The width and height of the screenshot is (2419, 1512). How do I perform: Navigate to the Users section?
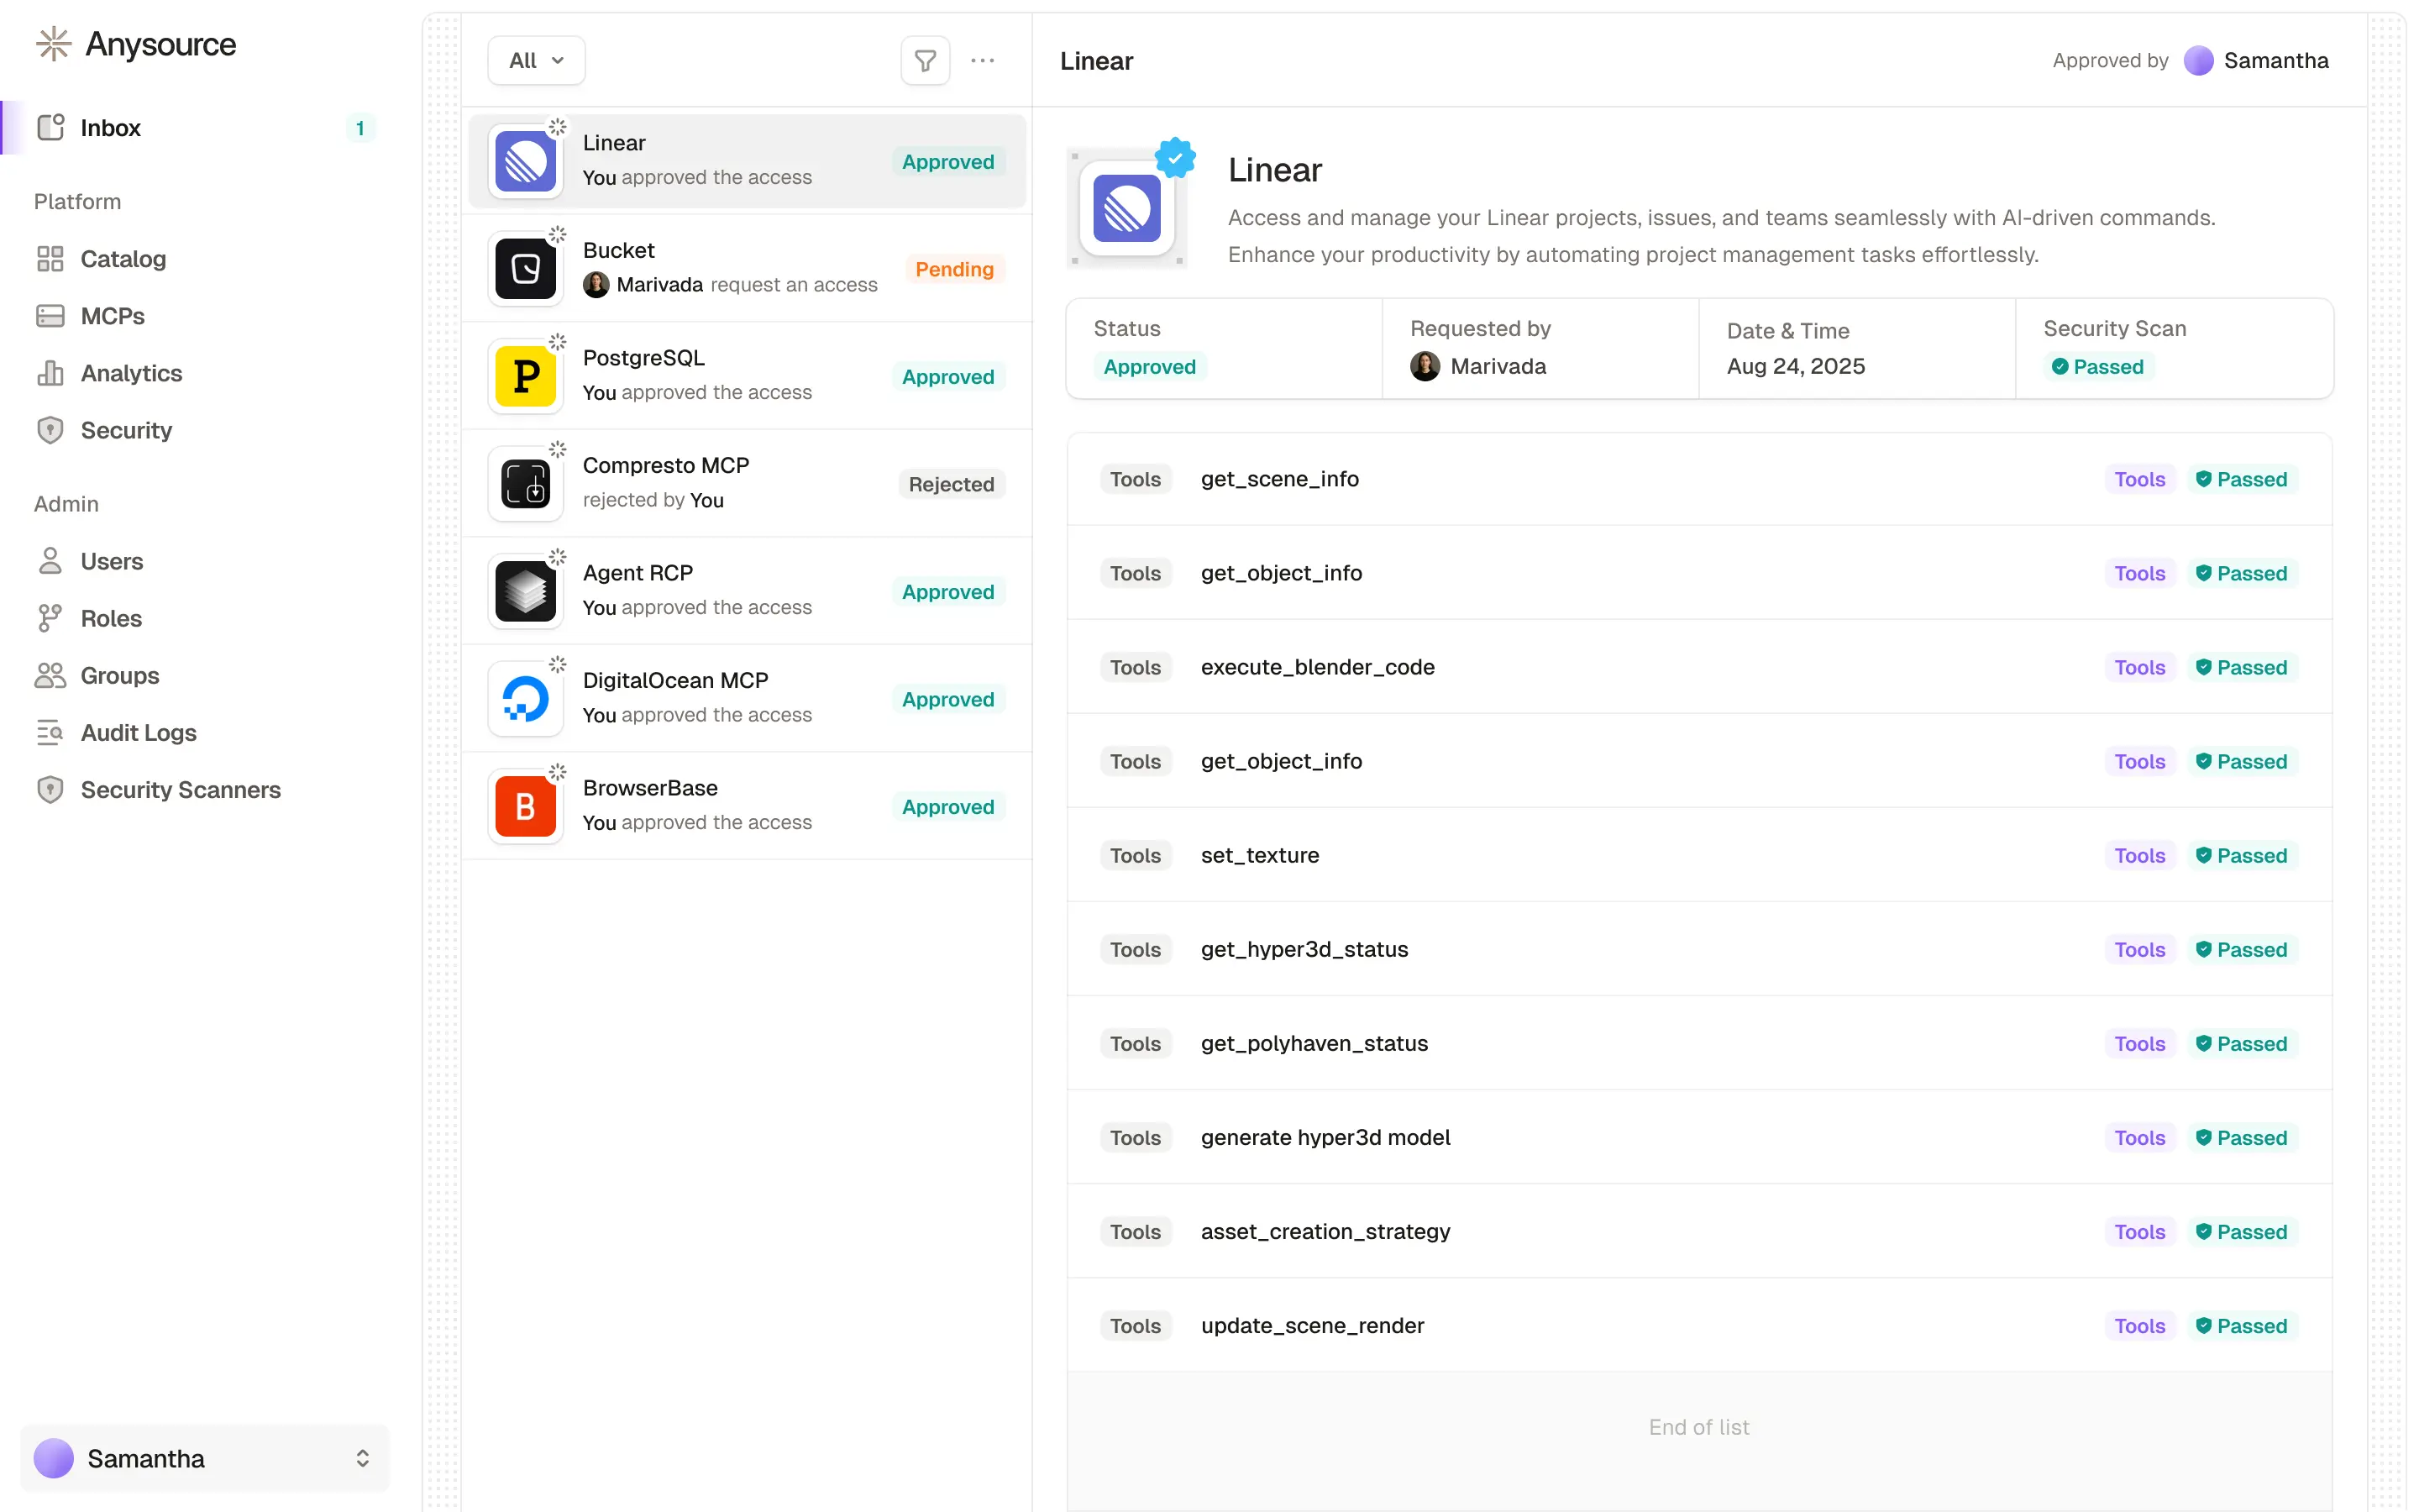(111, 562)
